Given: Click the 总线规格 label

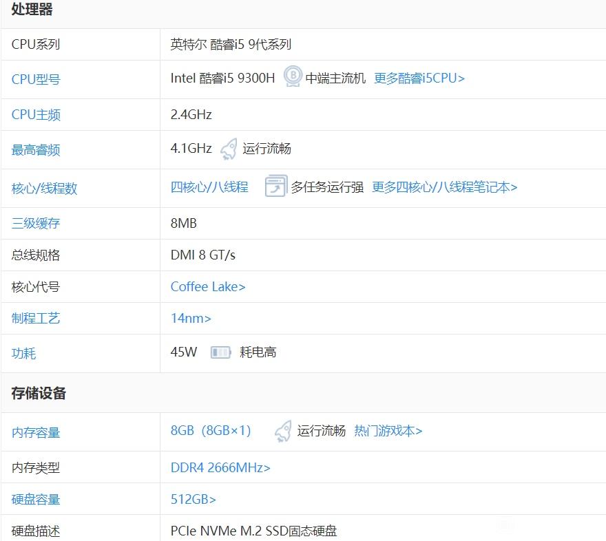Looking at the screenshot, I should 36,255.
